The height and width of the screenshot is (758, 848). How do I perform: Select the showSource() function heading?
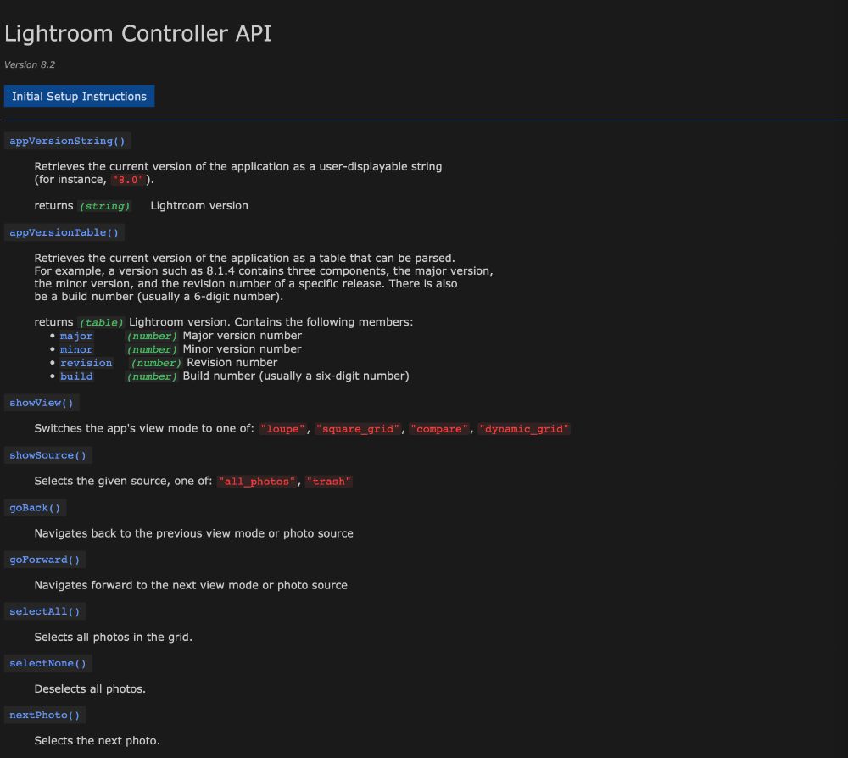point(47,455)
